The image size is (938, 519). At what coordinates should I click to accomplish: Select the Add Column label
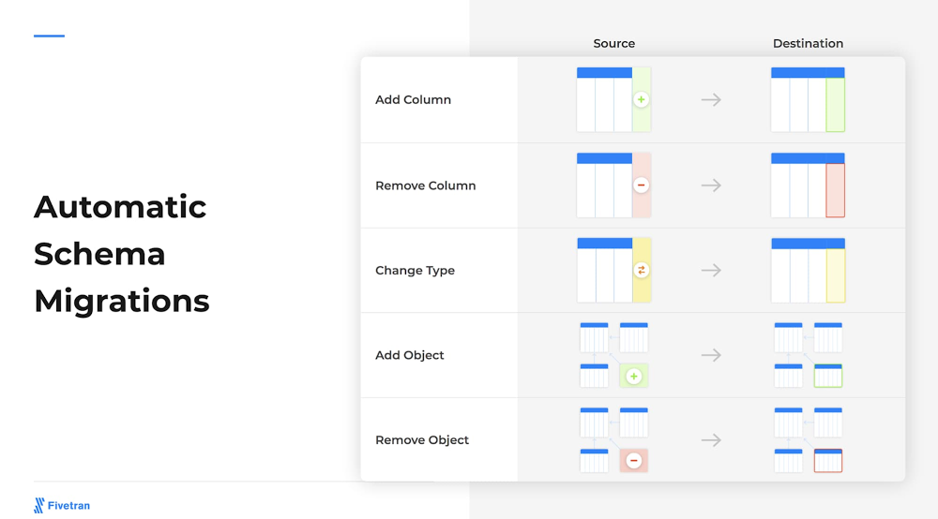(x=413, y=99)
